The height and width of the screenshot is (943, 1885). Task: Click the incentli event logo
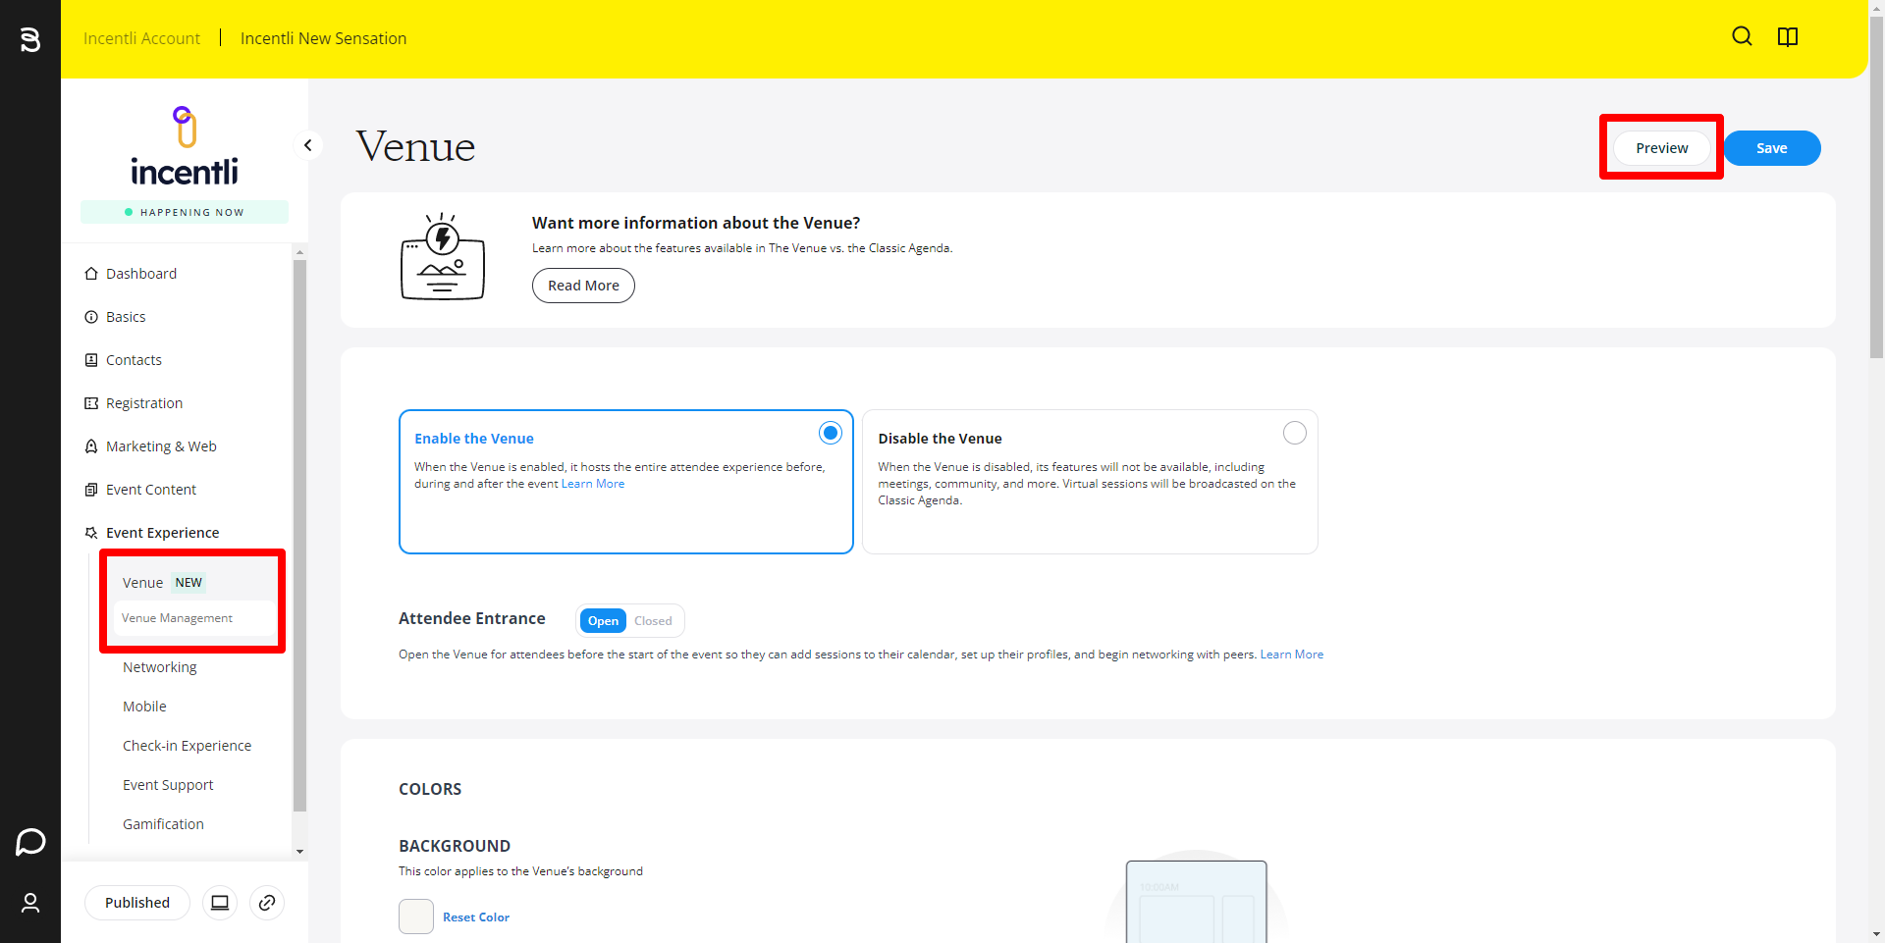[x=185, y=146]
